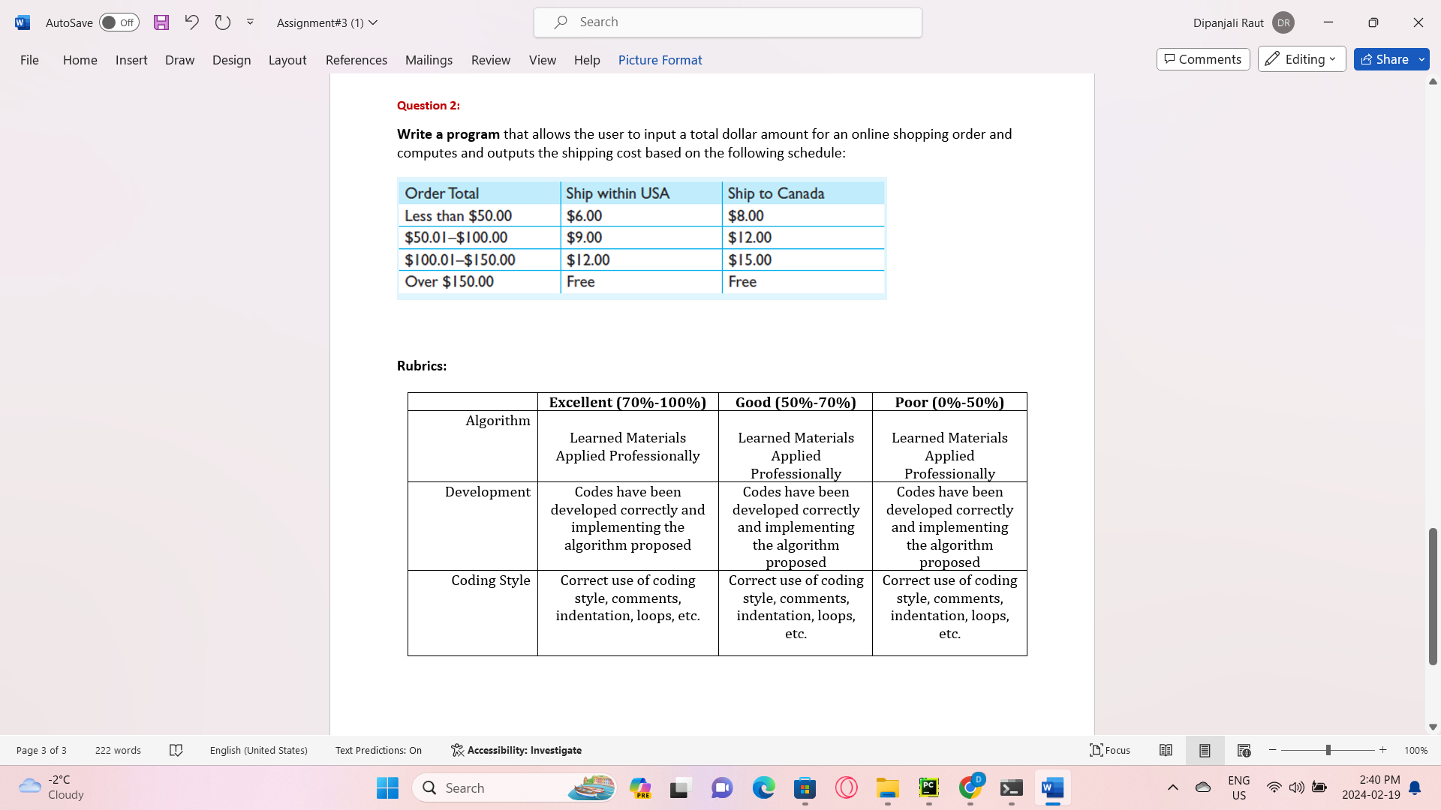
Task: Zoom out with the minus icon
Action: pos(1273,750)
